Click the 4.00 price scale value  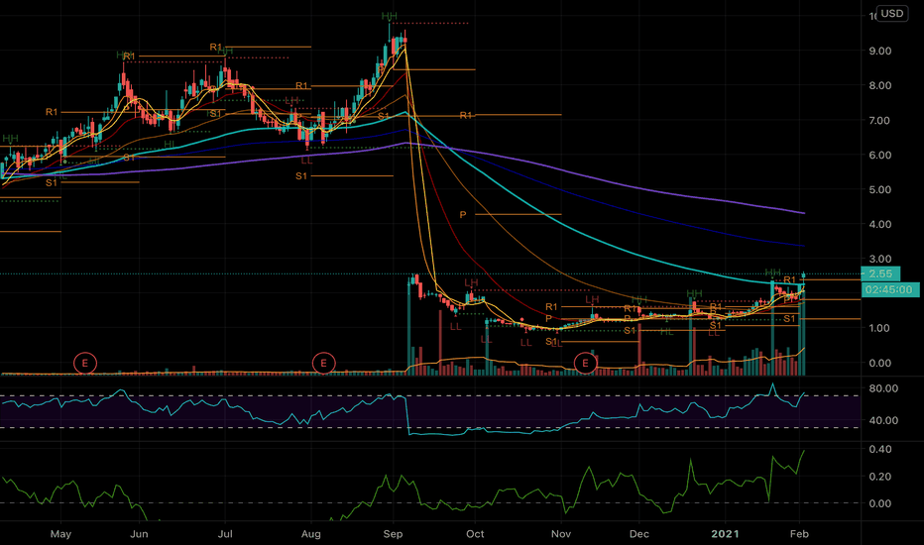coord(879,225)
